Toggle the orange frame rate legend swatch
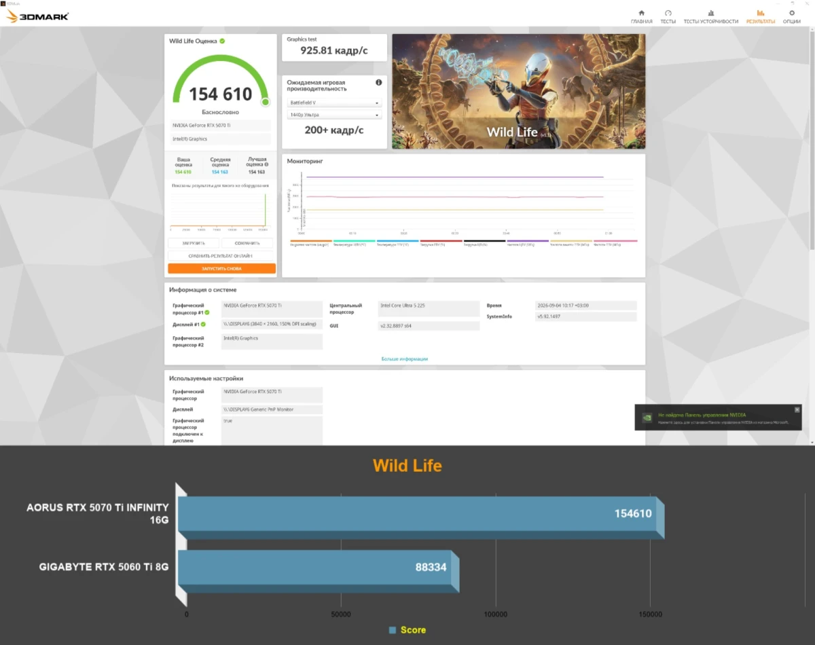Image resolution: width=815 pixels, height=645 pixels. click(x=311, y=241)
